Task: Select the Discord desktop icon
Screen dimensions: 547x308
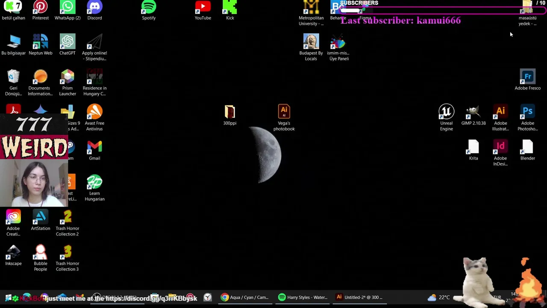Action: (x=94, y=10)
